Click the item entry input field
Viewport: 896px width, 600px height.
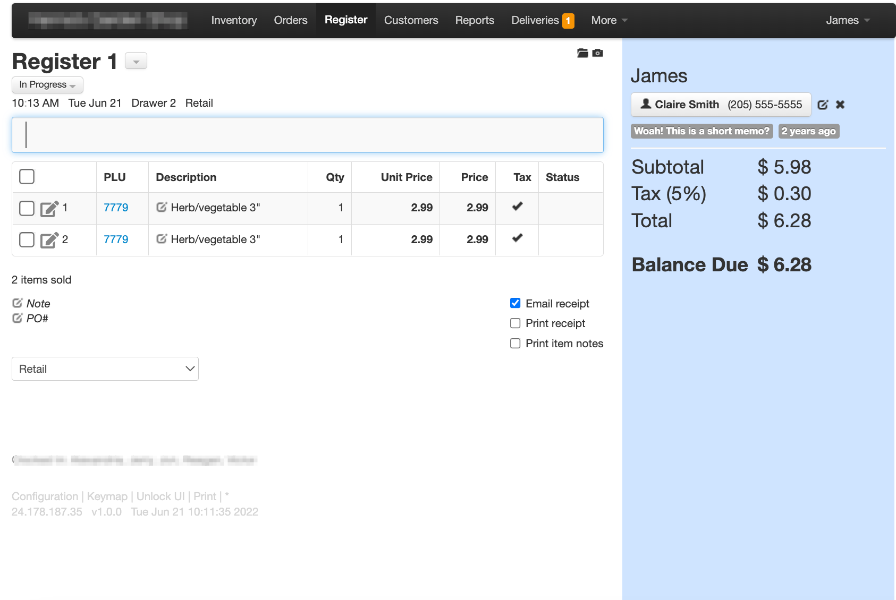point(308,135)
